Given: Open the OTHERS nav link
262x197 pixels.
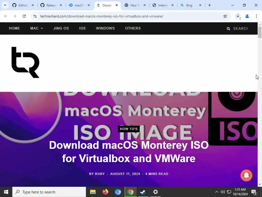Looking at the screenshot, I should (133, 28).
